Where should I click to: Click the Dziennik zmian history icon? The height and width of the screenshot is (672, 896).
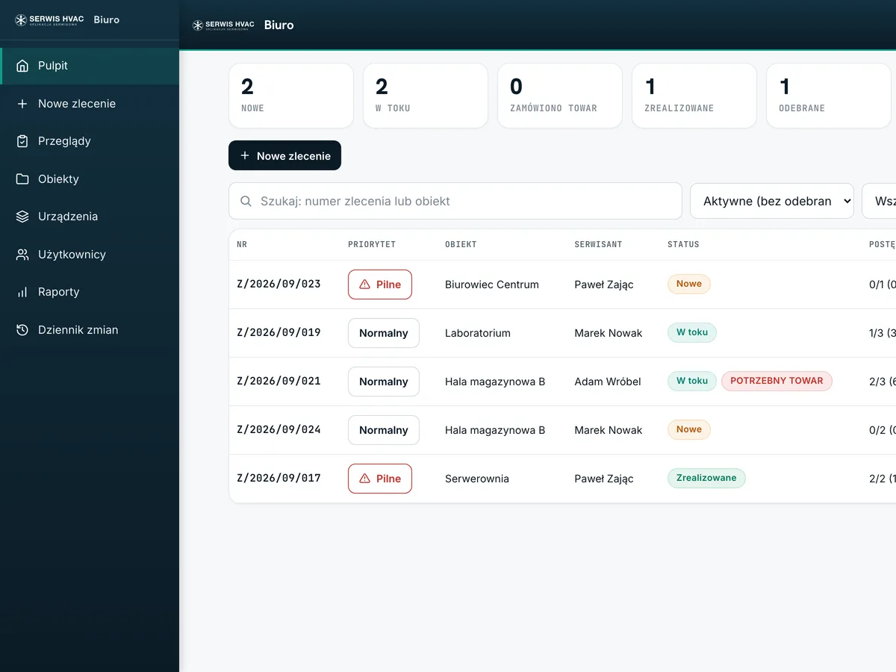coord(22,330)
